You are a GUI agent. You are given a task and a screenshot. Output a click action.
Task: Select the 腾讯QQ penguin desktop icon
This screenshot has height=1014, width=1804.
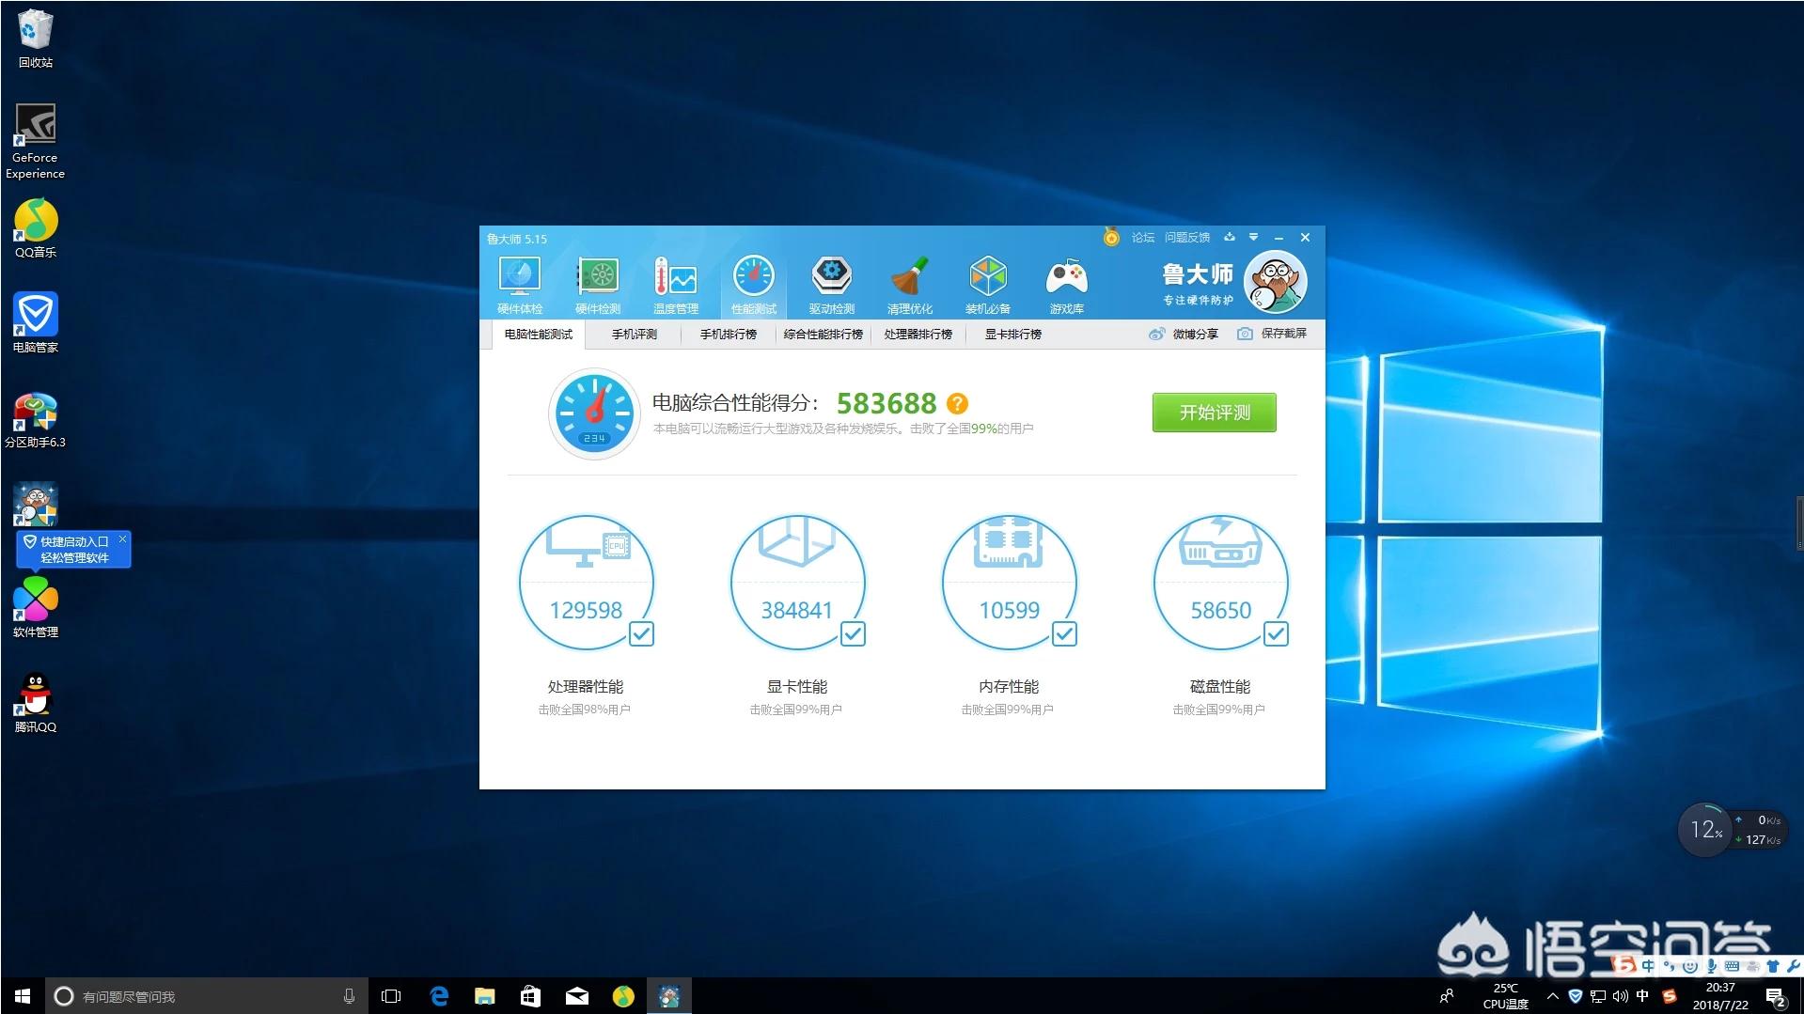tap(36, 703)
